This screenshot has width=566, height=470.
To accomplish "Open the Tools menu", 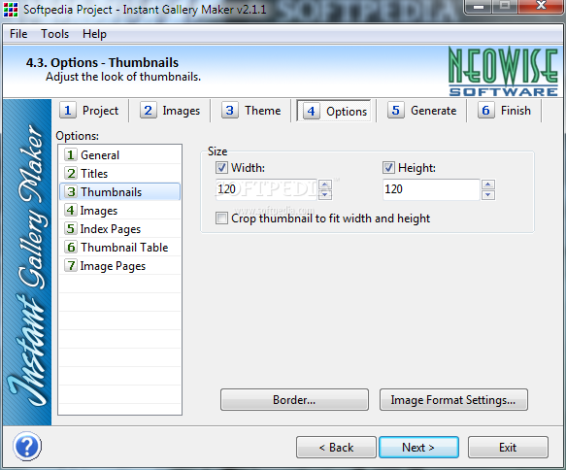I will (55, 34).
